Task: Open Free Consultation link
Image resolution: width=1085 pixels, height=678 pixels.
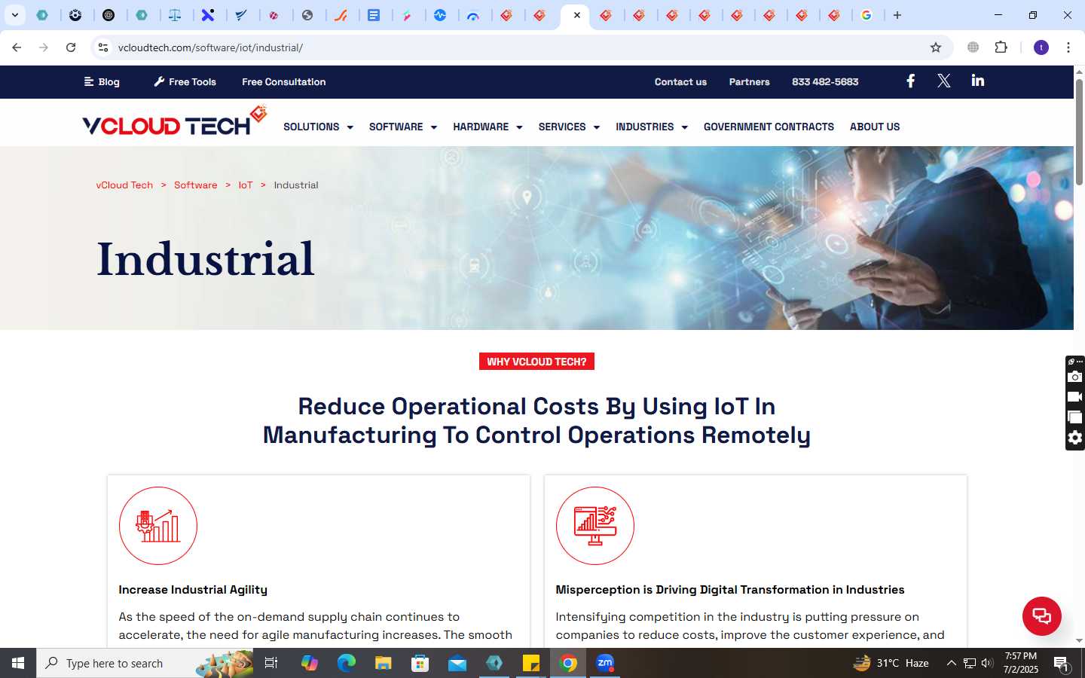Action: click(x=284, y=81)
